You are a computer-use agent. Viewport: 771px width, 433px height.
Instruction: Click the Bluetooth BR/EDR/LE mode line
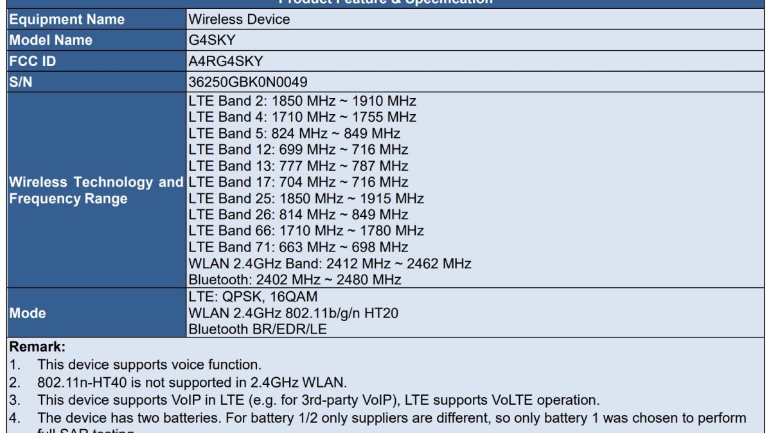pos(259,329)
